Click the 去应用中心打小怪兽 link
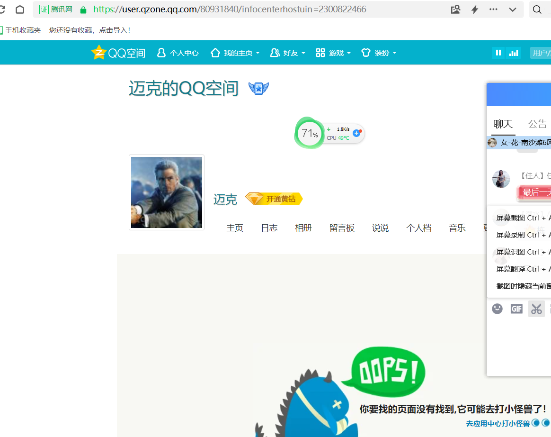Image resolution: width=551 pixels, height=437 pixels. tap(498, 423)
